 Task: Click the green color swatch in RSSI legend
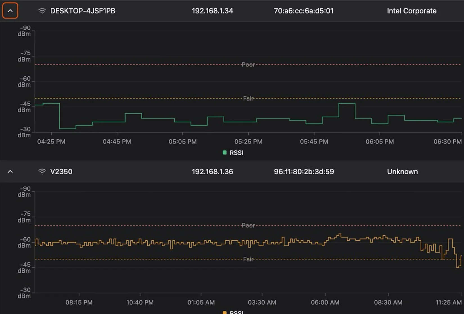pos(224,153)
